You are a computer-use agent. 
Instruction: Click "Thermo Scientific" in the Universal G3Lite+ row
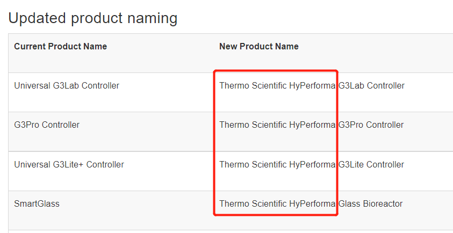pos(253,165)
